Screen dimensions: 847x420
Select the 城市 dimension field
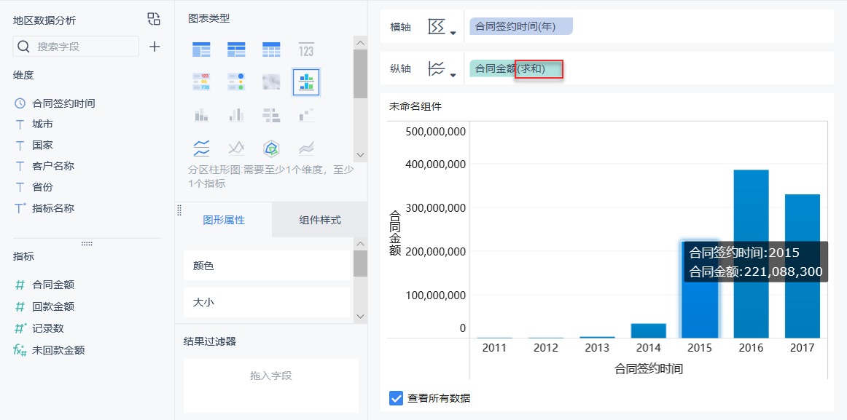tap(42, 124)
